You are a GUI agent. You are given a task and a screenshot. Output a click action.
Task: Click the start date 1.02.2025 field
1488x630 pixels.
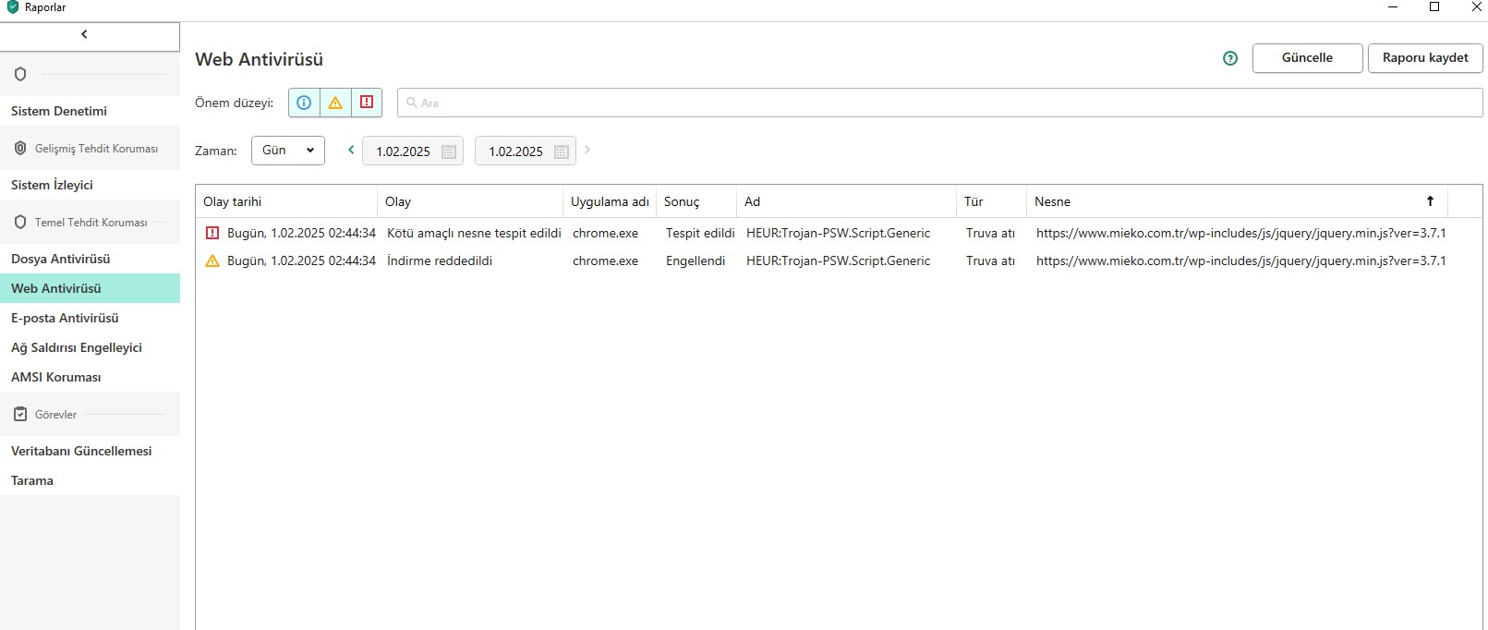pos(413,151)
